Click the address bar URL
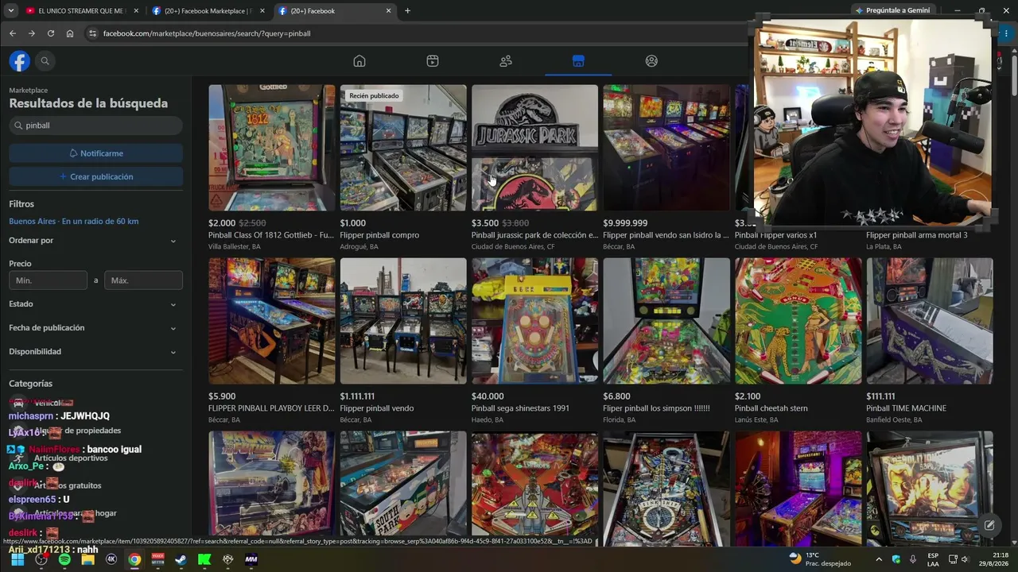 [207, 33]
